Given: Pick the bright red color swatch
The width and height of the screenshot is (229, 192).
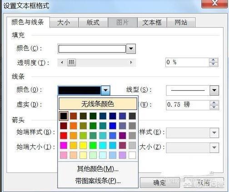Looking at the screenshot, I should tap(64, 136).
